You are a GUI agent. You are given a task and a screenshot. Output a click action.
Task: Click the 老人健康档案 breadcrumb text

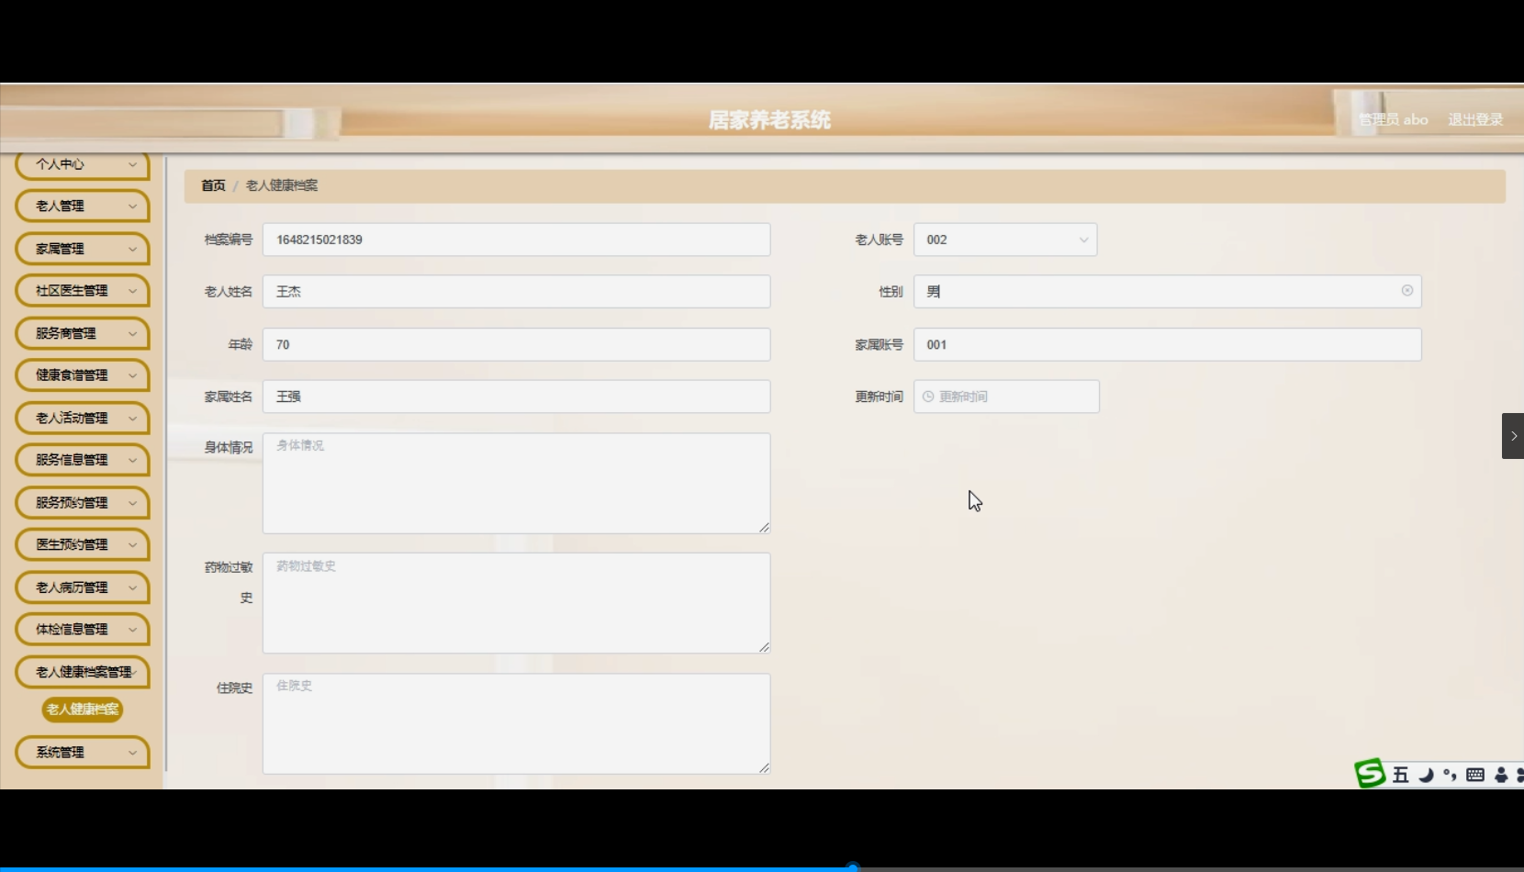click(x=282, y=185)
